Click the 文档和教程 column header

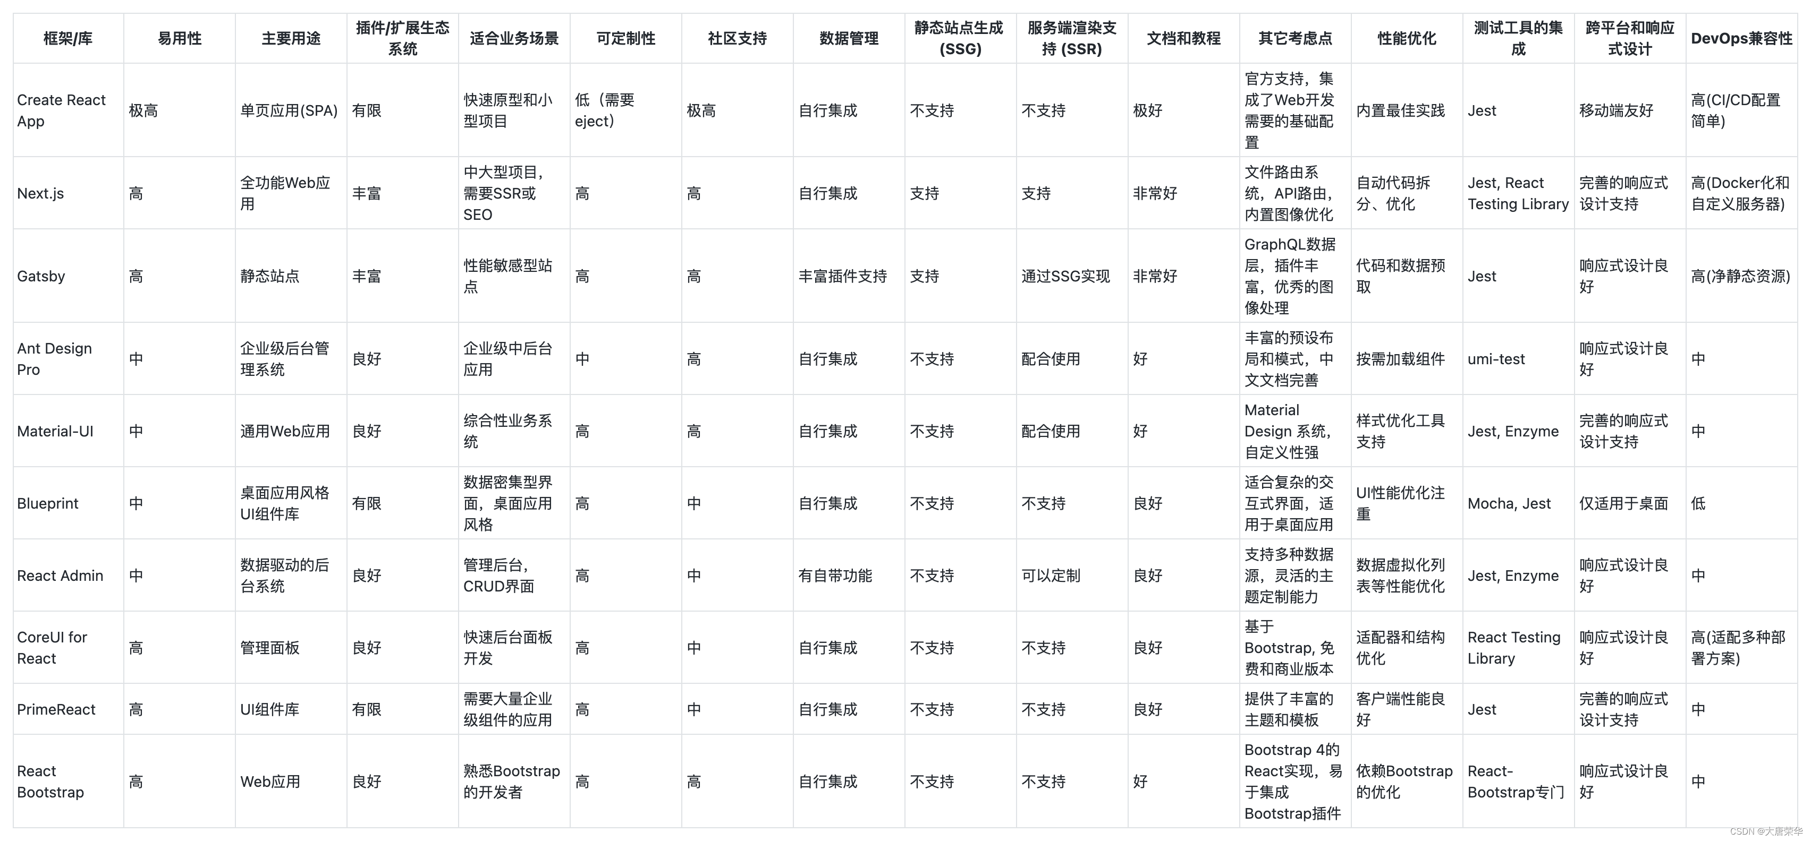pyautogui.click(x=1184, y=39)
